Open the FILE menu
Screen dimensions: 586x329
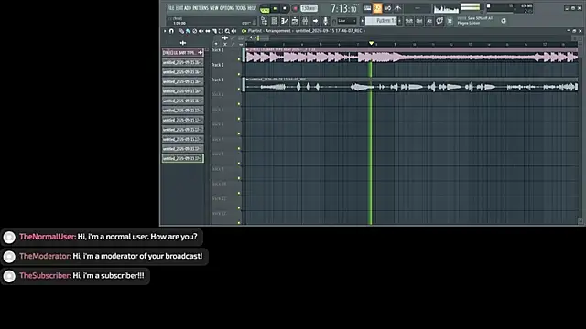(x=171, y=8)
